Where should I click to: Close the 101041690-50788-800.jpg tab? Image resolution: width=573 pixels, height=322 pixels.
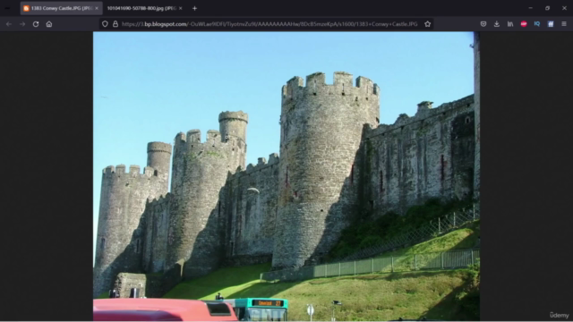[x=181, y=8]
